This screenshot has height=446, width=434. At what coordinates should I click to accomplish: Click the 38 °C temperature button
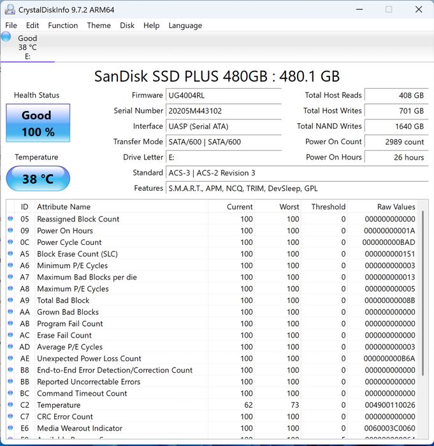point(38,179)
